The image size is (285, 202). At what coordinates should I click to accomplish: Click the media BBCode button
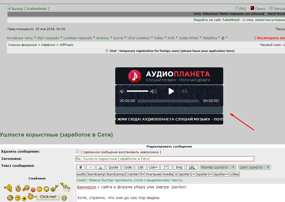pos(168,174)
